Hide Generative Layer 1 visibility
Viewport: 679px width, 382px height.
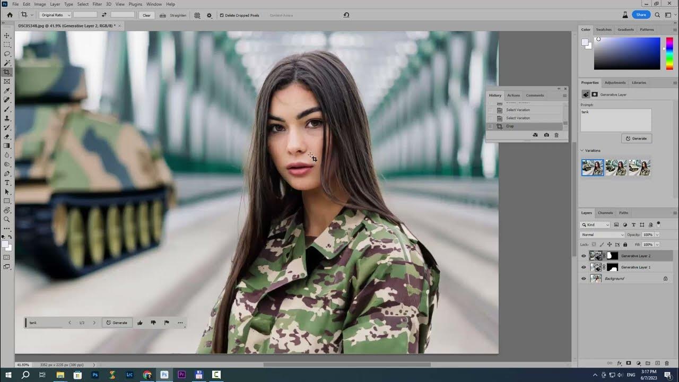click(584, 267)
